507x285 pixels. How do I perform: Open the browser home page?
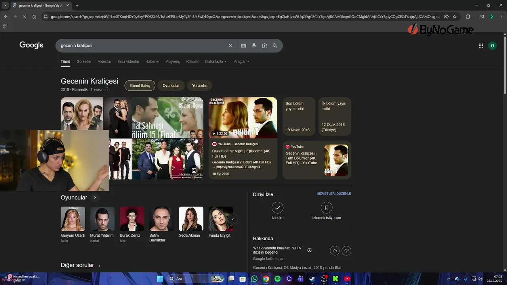pyautogui.click(x=34, y=17)
